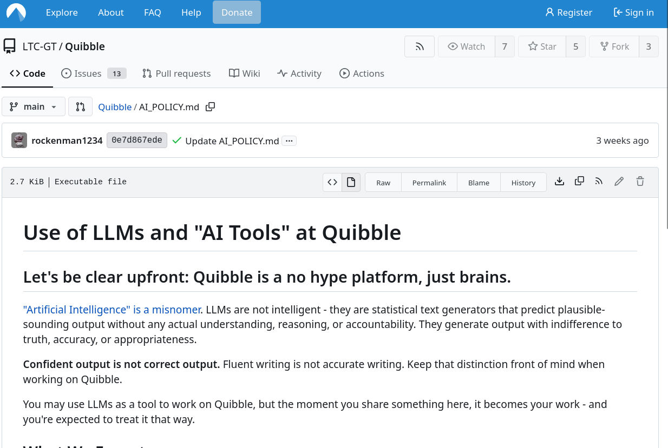Click the rockenman1234 avatar image

[x=19, y=141]
